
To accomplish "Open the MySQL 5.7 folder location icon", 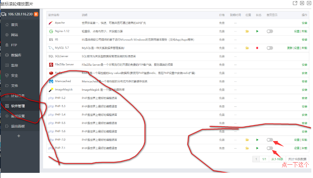I will pyautogui.click(x=247, y=48).
